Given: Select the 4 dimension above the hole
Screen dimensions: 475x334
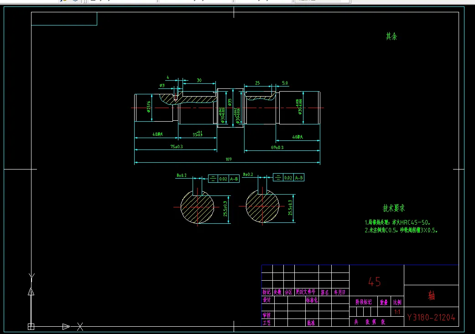Looking at the screenshot, I should 167,77.
